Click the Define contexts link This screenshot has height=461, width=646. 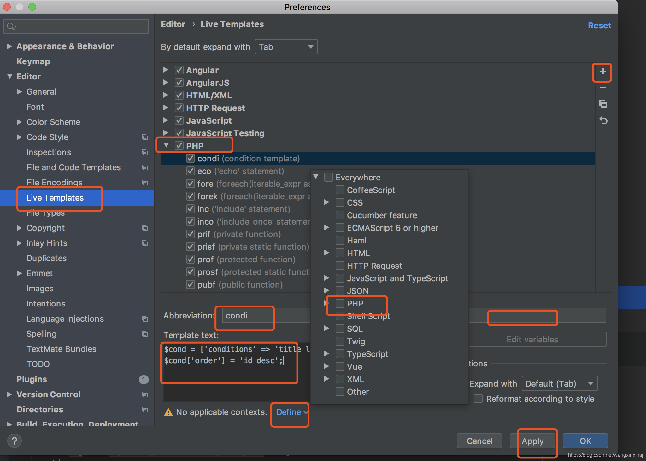click(289, 412)
